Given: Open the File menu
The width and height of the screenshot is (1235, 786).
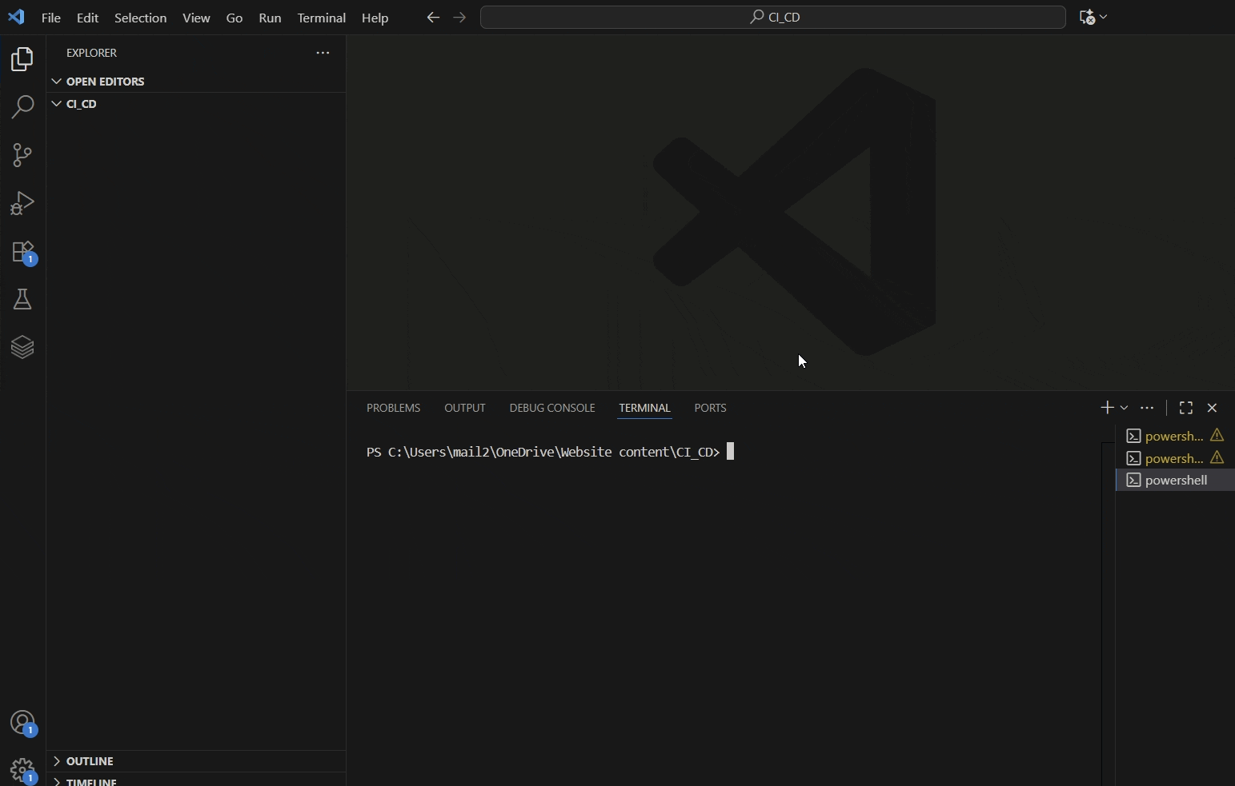Looking at the screenshot, I should tap(51, 18).
